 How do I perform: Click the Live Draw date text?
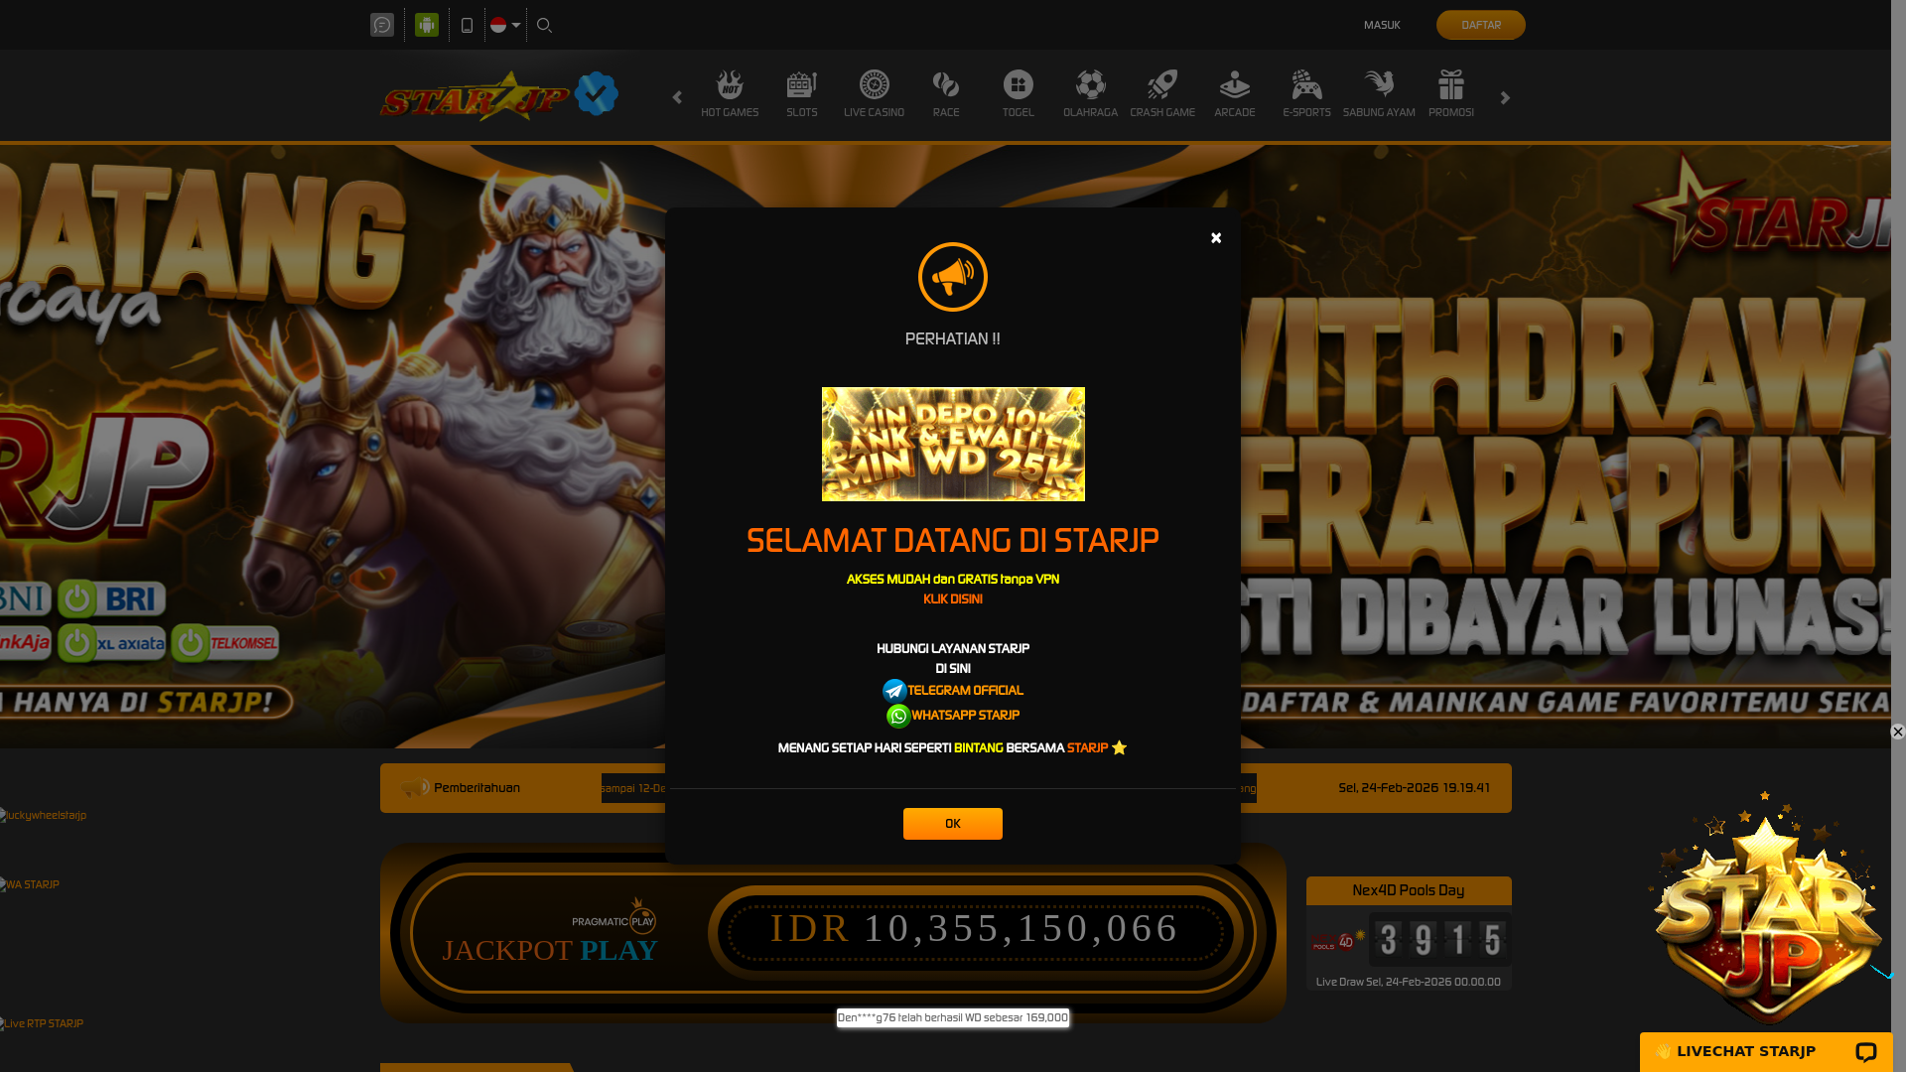1409,982
